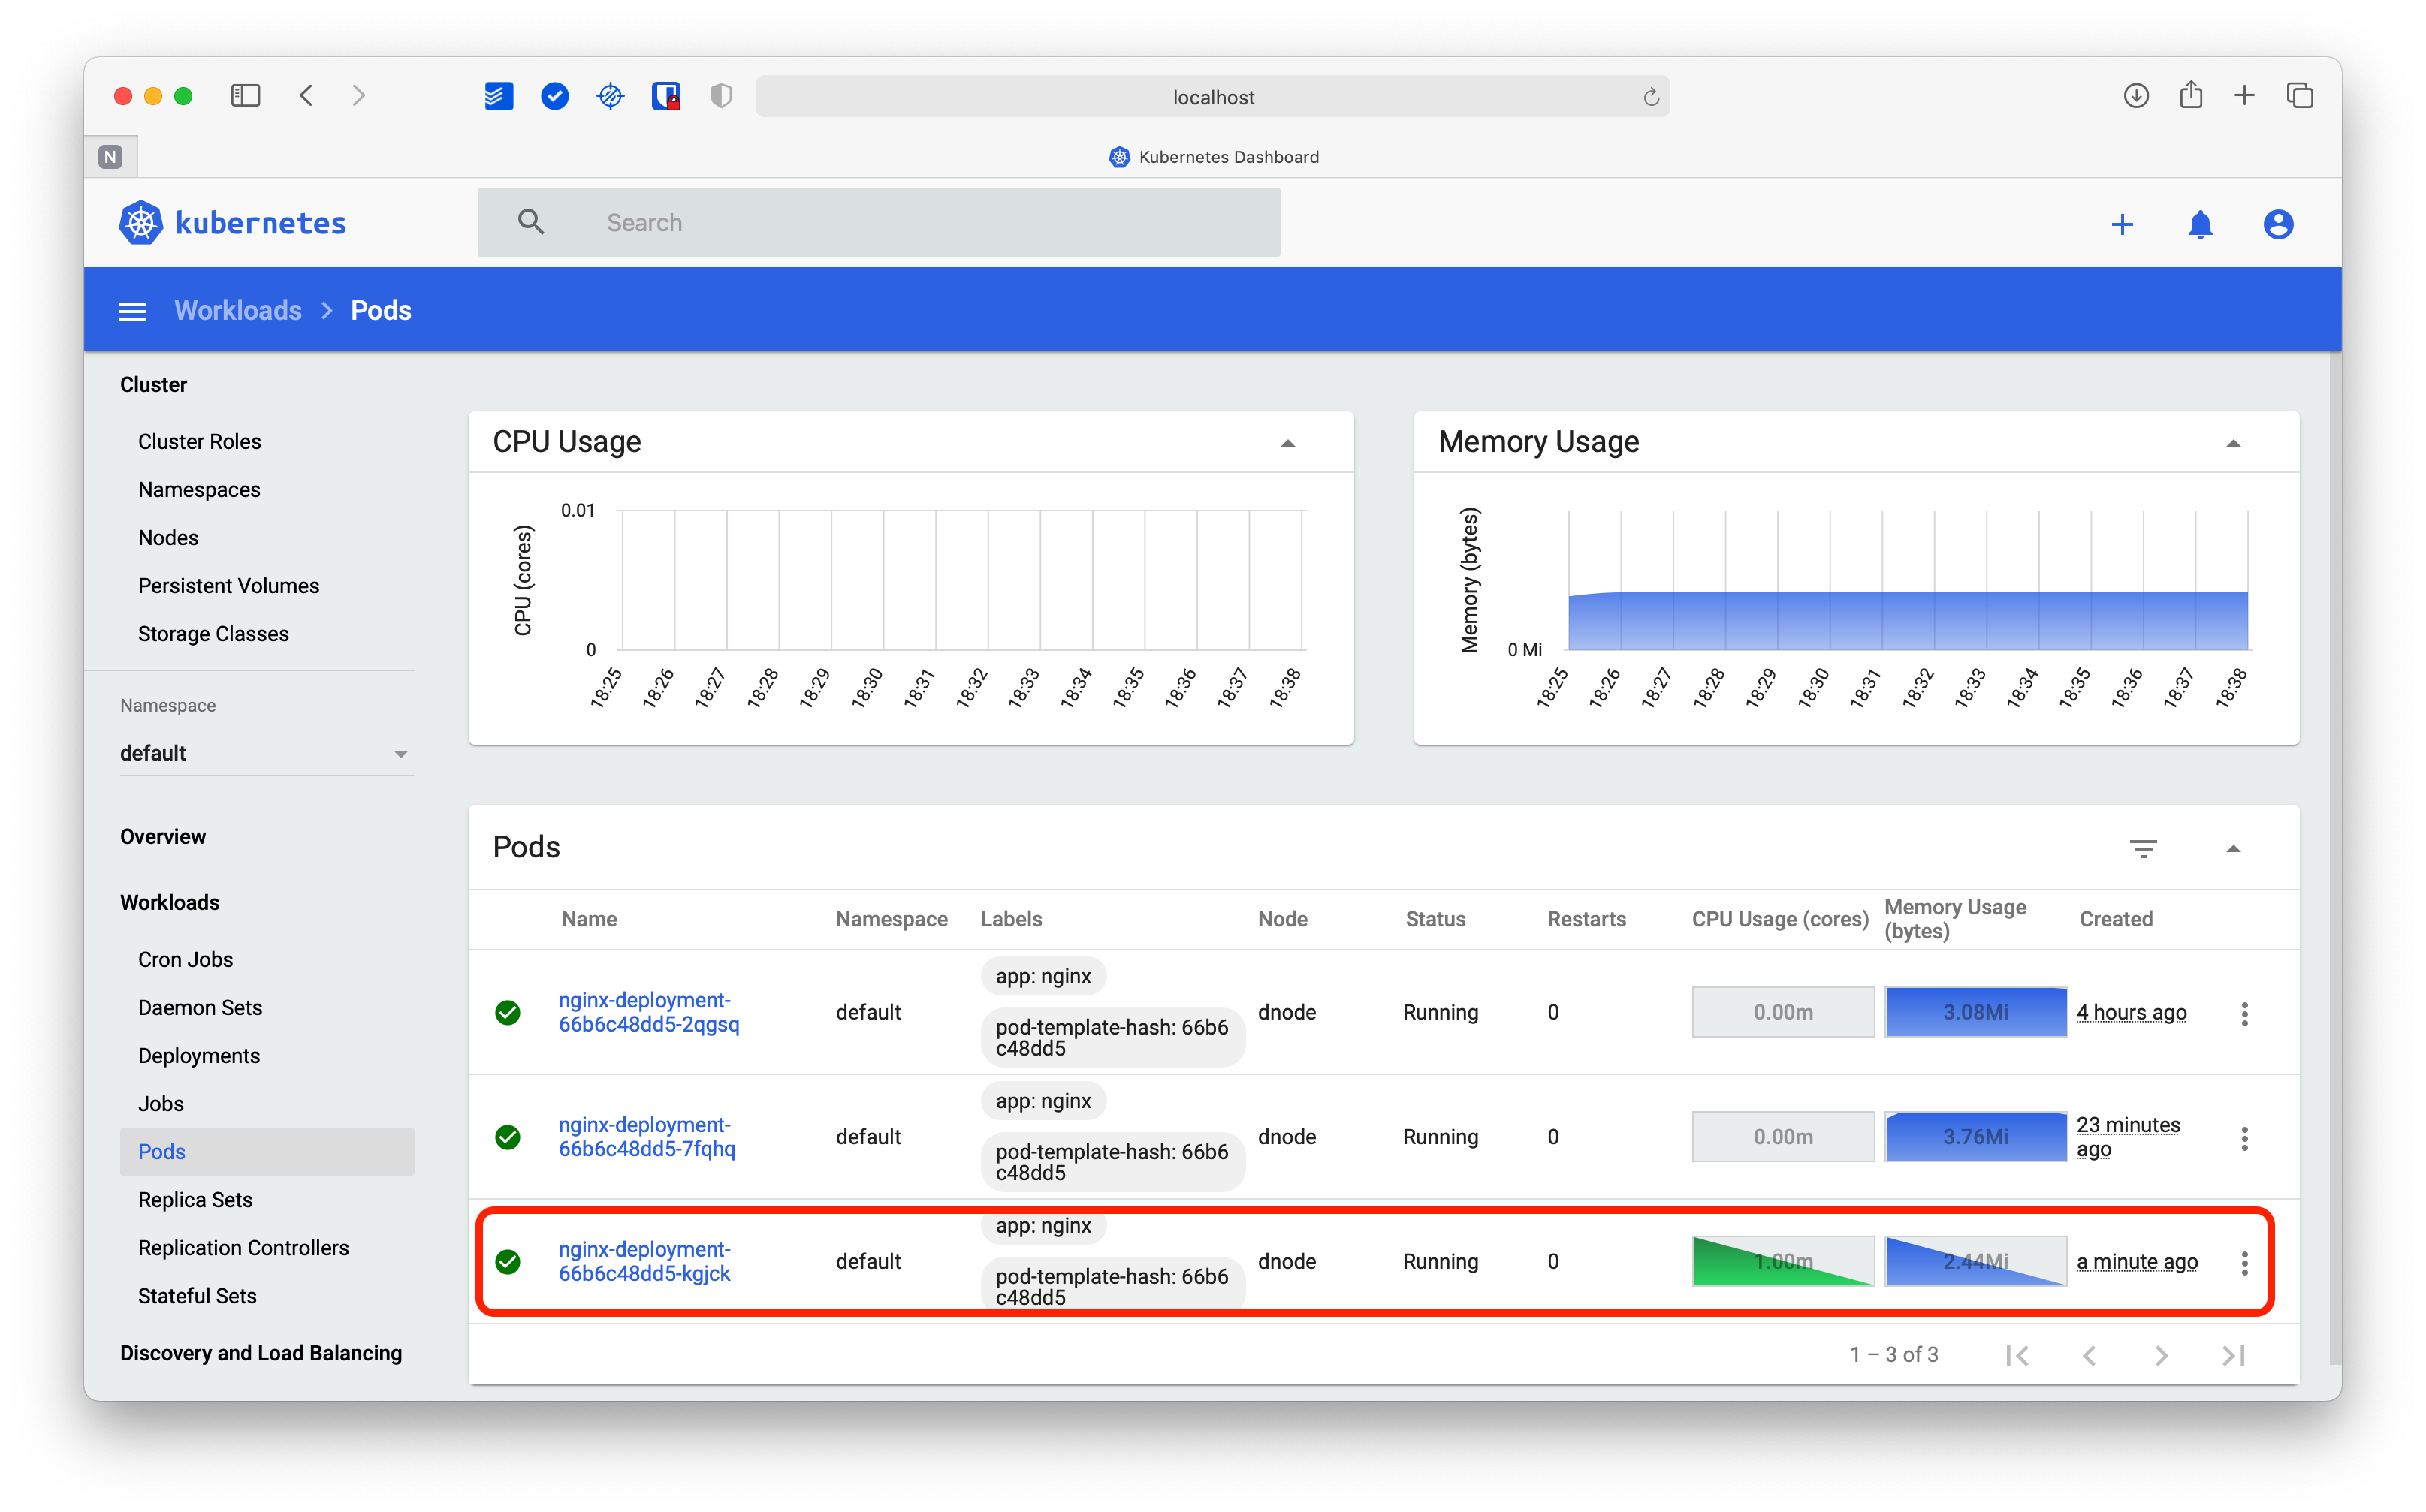Click '23 minutes ago' created time

pyautogui.click(x=2128, y=1137)
